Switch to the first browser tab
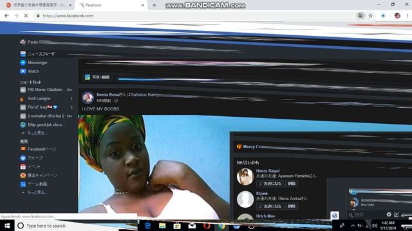Viewport: 412px width, 231px height. (39, 5)
